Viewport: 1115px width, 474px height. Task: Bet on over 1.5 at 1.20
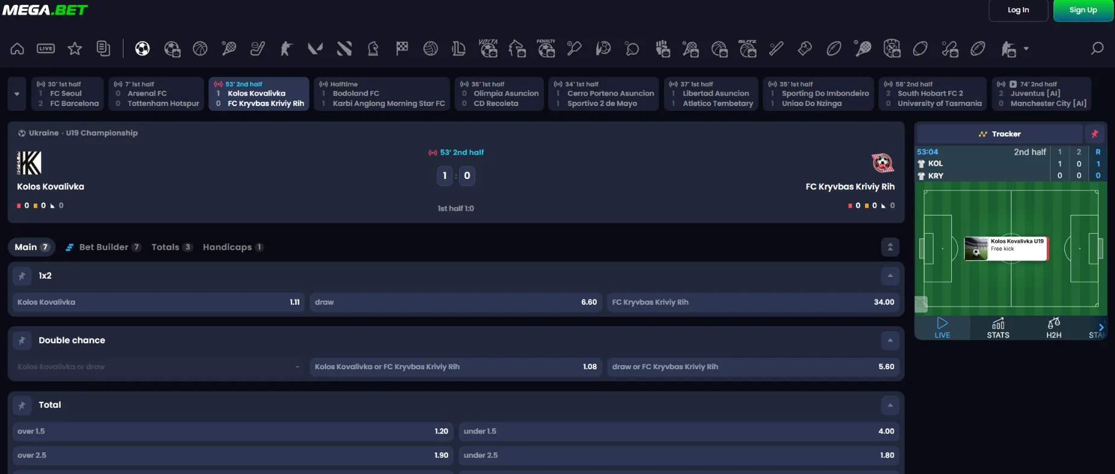tap(233, 431)
